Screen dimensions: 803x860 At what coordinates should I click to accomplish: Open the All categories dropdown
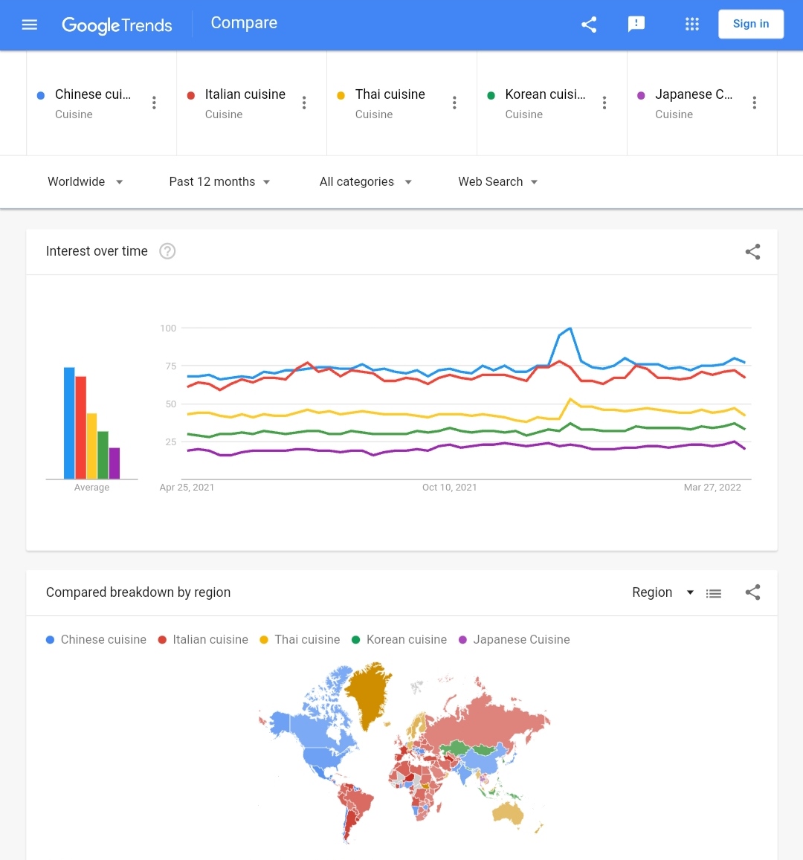365,181
